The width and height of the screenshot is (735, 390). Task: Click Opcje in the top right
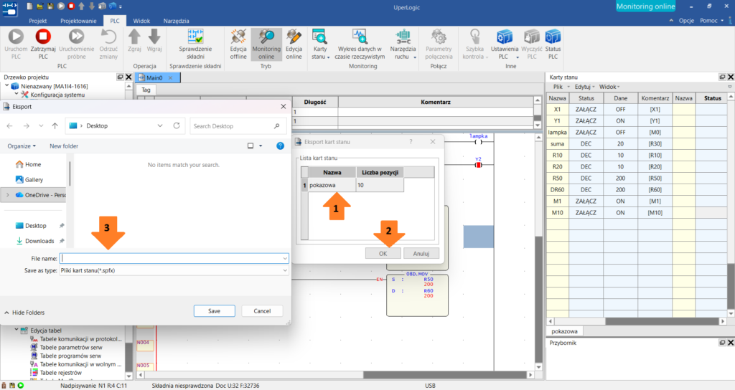tap(686, 21)
